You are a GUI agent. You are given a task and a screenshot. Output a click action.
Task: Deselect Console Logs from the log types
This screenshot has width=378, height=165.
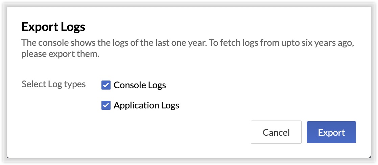(x=106, y=85)
